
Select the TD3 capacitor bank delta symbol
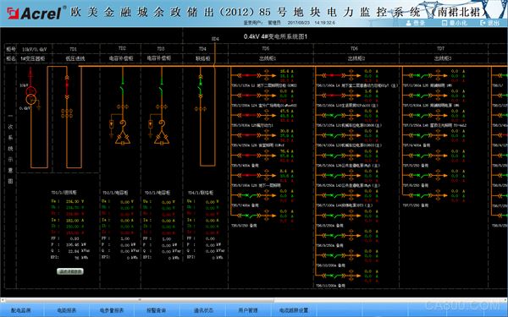[x=162, y=139]
